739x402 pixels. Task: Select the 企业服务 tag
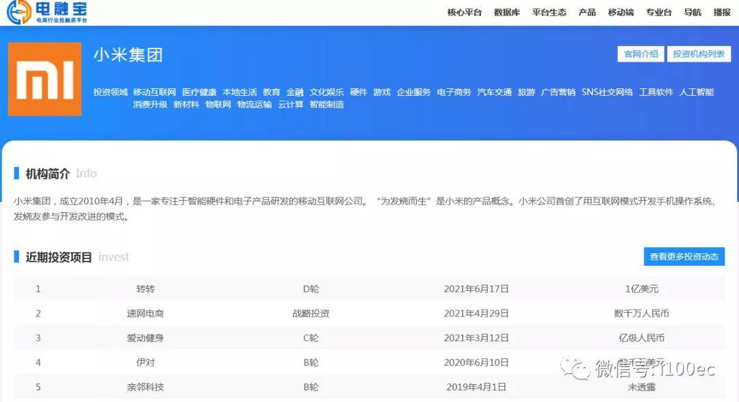[414, 92]
